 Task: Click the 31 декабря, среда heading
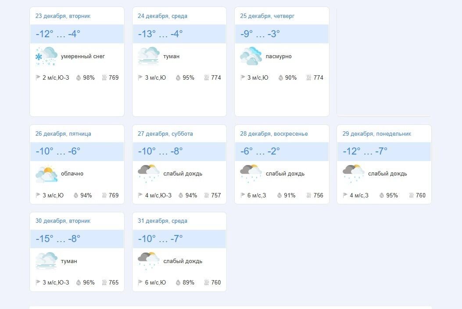click(162, 221)
